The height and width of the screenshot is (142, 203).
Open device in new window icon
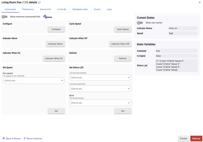pyautogui.click(x=39, y=3)
